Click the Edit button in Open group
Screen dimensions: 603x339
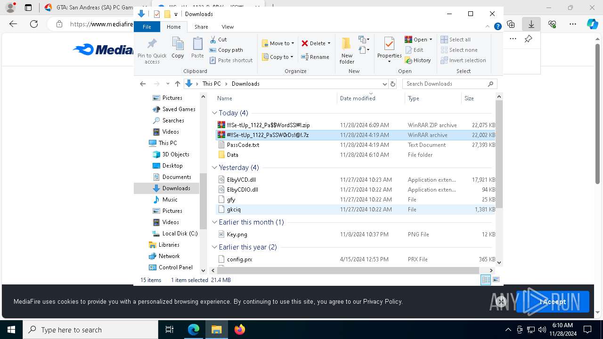[414, 50]
